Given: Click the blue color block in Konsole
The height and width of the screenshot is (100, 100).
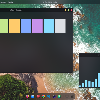Looking at the screenshot, I should click(26, 26).
